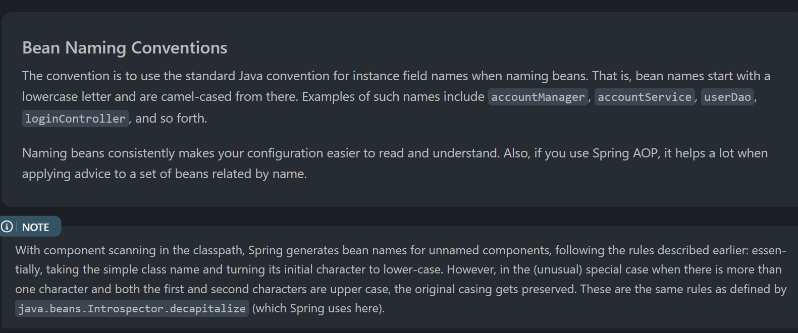The image size is (798, 333).
Task: Click the text 'and so forth.'
Action: 171,118
